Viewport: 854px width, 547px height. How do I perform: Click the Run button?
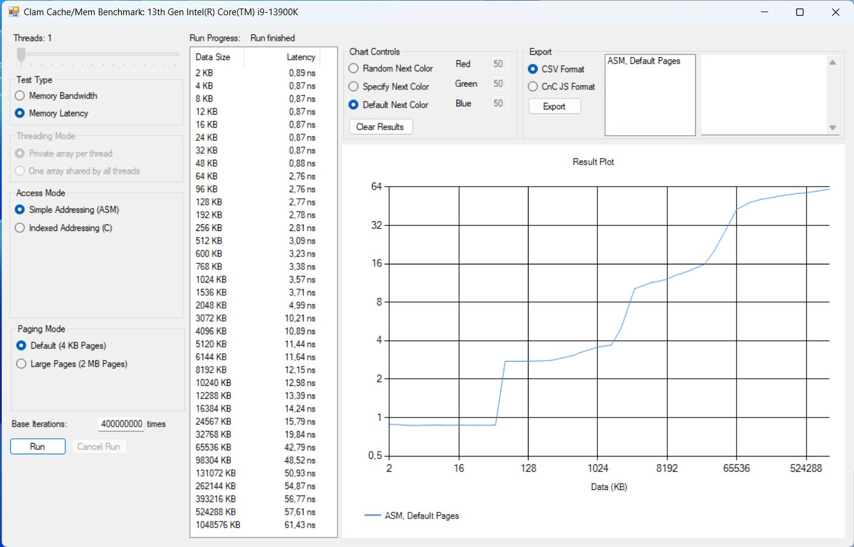38,446
